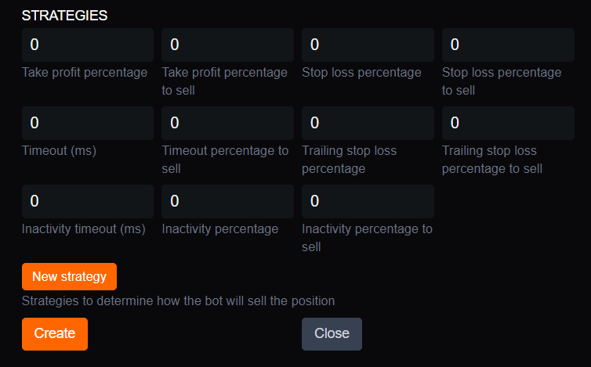The height and width of the screenshot is (367, 591).
Task: Click the 'Stop loss percentage' label text
Action: (361, 73)
